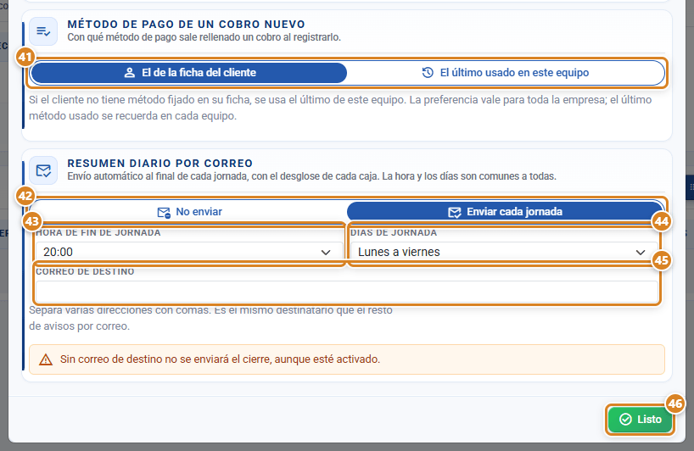The width and height of the screenshot is (694, 451).
Task: Click the 'Envío automático al final' description text
Action: coord(311,176)
